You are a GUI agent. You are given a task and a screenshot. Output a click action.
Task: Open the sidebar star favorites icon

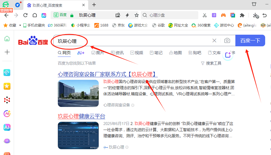point(7,86)
